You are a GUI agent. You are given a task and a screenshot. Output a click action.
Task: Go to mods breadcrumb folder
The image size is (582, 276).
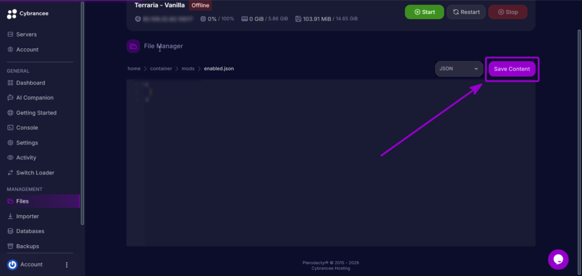coord(188,69)
